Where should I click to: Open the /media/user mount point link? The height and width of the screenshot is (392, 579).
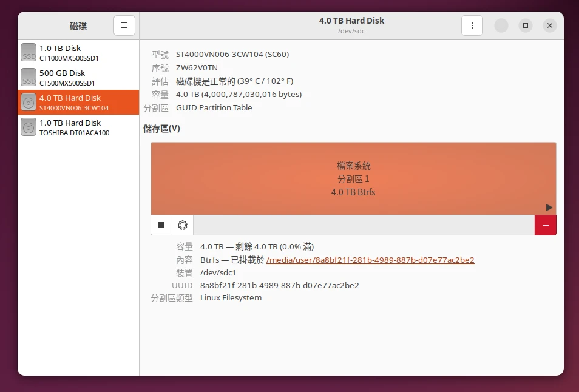pos(370,260)
